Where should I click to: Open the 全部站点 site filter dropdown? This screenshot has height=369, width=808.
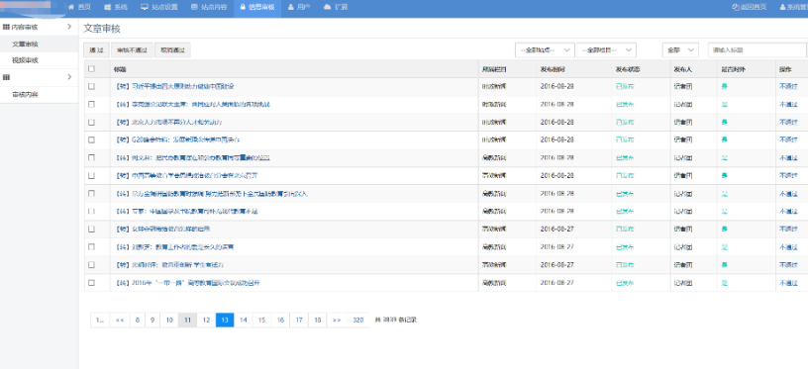coord(545,49)
